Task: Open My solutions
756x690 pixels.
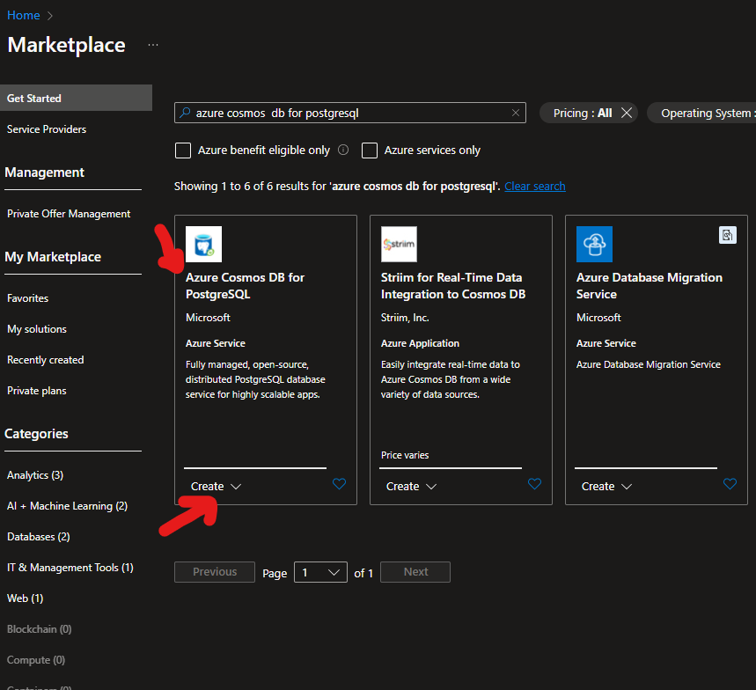Action: point(37,329)
